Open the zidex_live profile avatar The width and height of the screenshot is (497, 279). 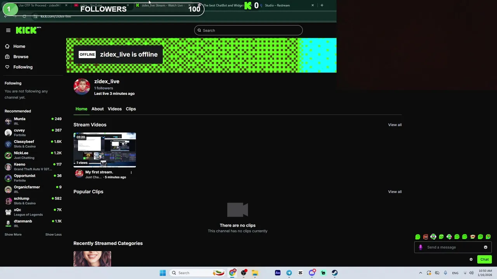(82, 86)
